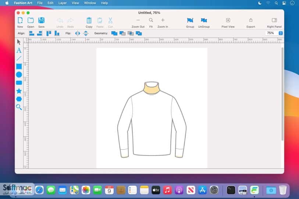Viewport: 299px width, 199px height.
Task: Choose the text tool
Action: (19, 50)
